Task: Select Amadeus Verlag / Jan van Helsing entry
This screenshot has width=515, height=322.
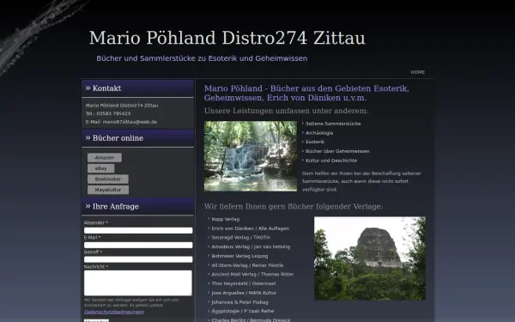Action: click(251, 246)
